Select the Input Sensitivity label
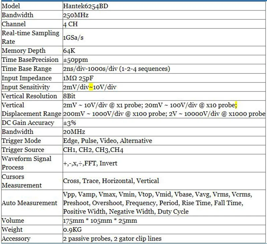The height and width of the screenshot is (244, 267). tap(26, 87)
